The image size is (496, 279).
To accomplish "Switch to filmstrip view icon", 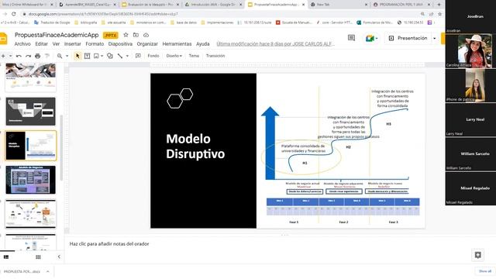I will click(6, 257).
